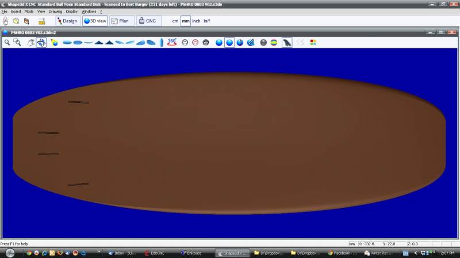The width and height of the screenshot is (460, 258).
Task: Open the Display menu
Action: [x=72, y=11]
